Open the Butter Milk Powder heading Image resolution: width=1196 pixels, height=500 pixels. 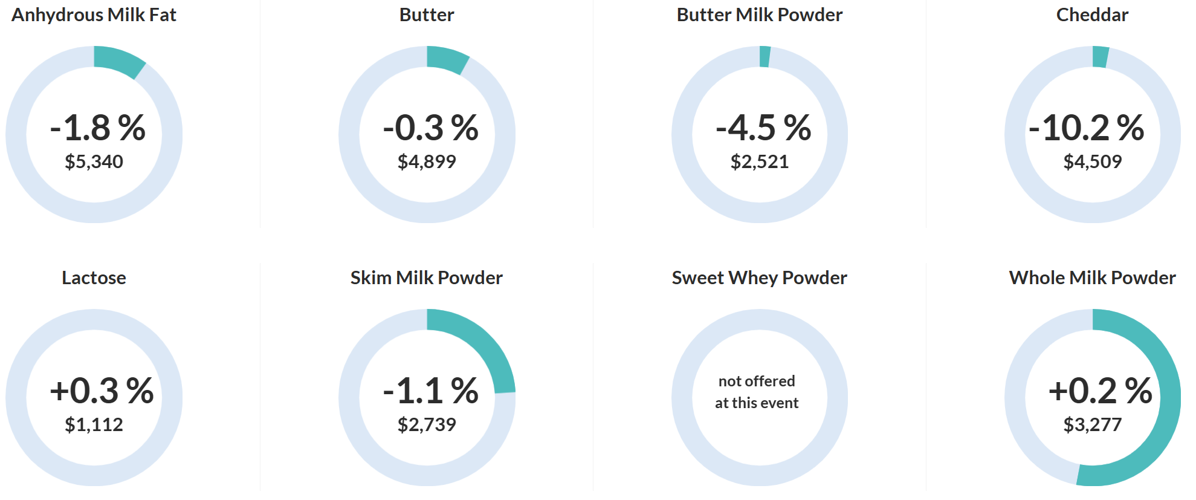tap(760, 15)
